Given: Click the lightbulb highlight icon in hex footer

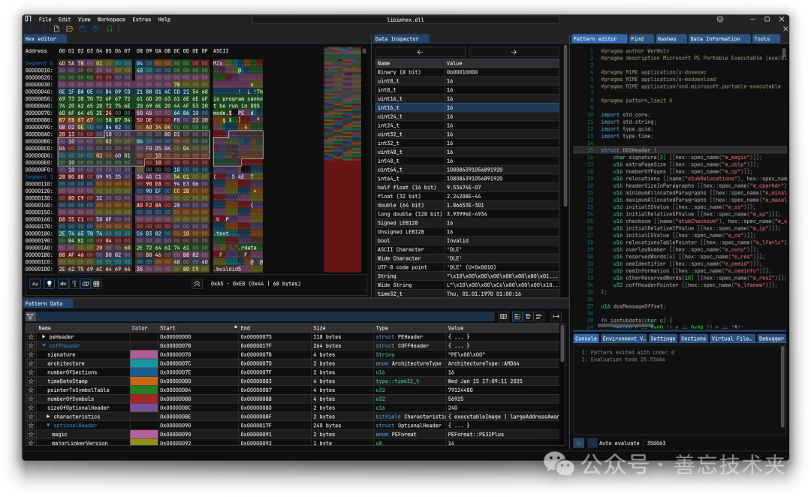Looking at the screenshot, I should 49,284.
